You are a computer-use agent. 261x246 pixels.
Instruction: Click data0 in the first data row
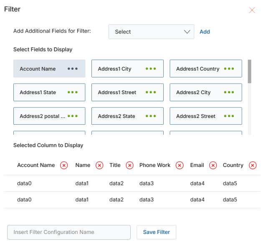click(24, 183)
